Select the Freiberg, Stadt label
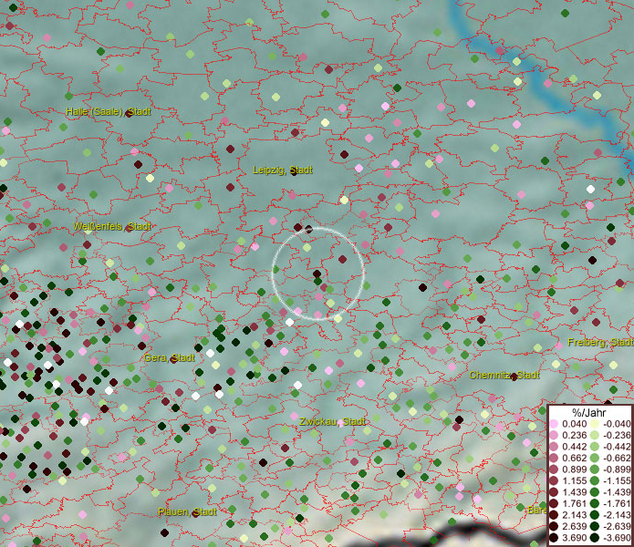This screenshot has height=547, width=634. pyautogui.click(x=600, y=342)
